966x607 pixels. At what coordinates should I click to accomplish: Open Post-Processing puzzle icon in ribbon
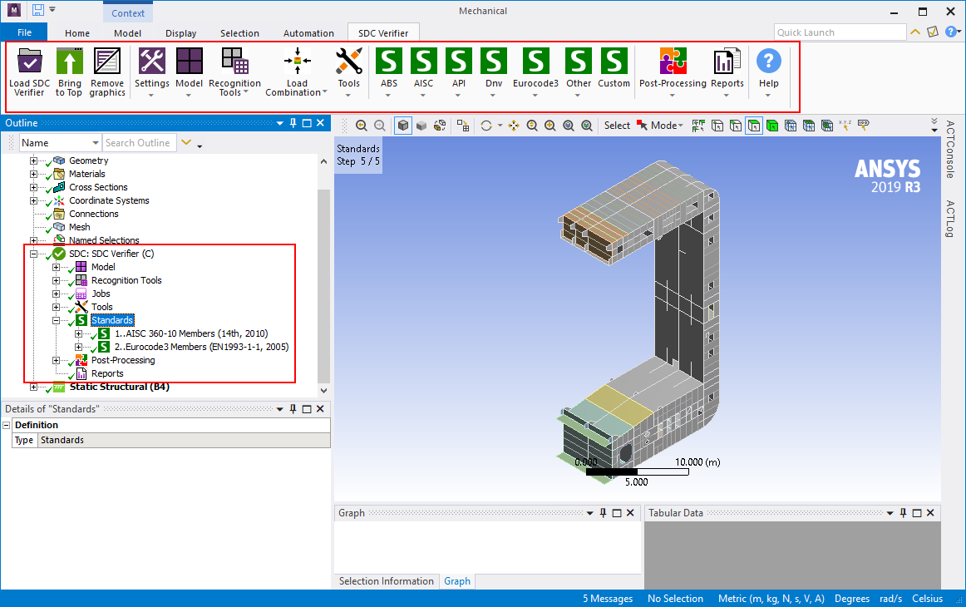(x=673, y=61)
